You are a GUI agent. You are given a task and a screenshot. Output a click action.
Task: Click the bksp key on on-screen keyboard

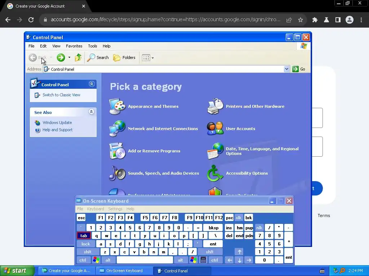point(213,227)
